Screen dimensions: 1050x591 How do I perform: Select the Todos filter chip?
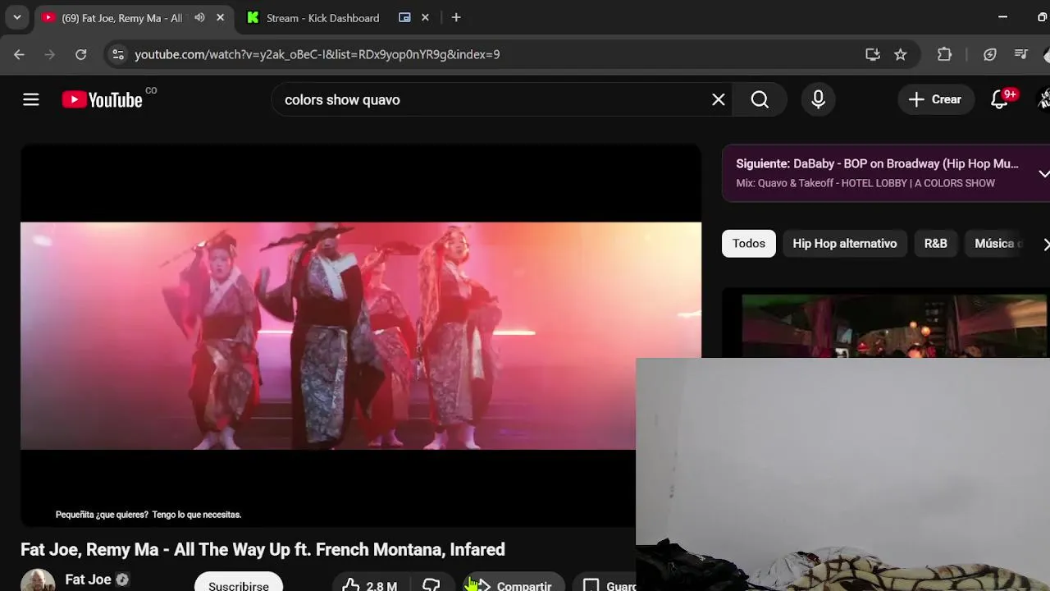click(x=749, y=243)
